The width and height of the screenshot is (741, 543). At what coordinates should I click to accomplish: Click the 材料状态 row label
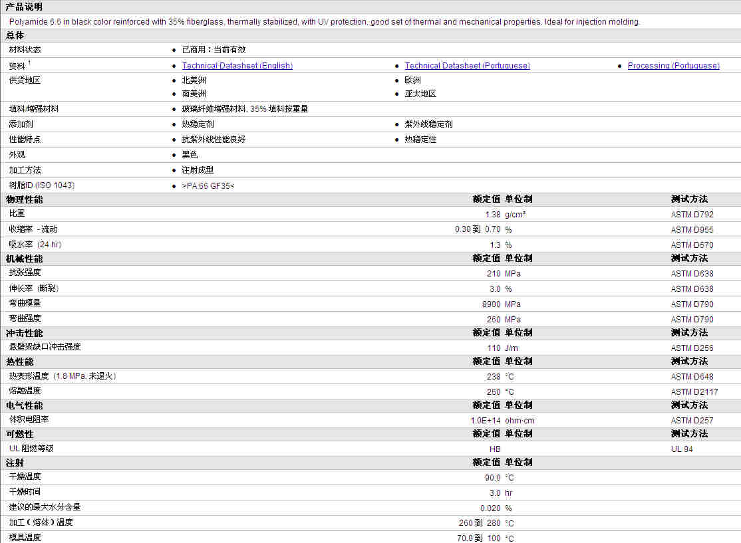pos(25,50)
